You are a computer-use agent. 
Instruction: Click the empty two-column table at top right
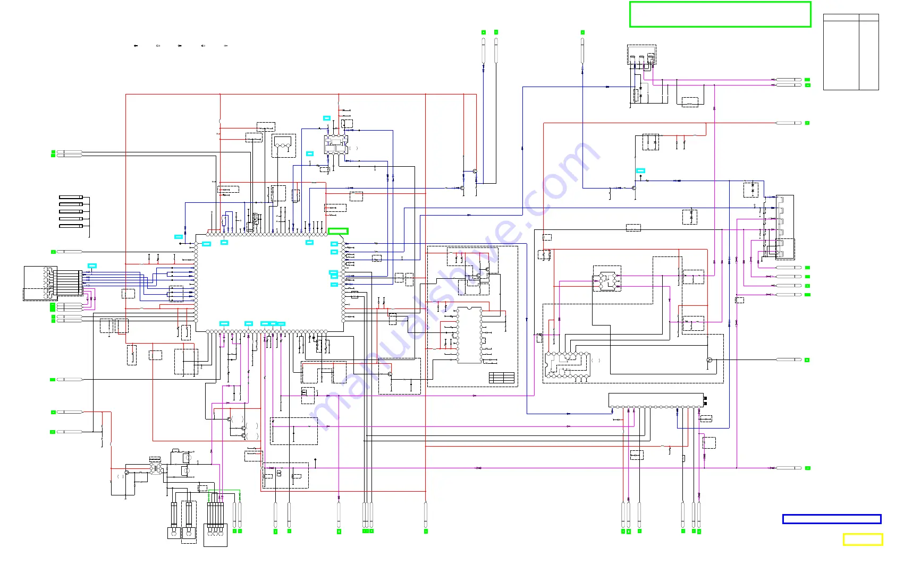click(850, 52)
